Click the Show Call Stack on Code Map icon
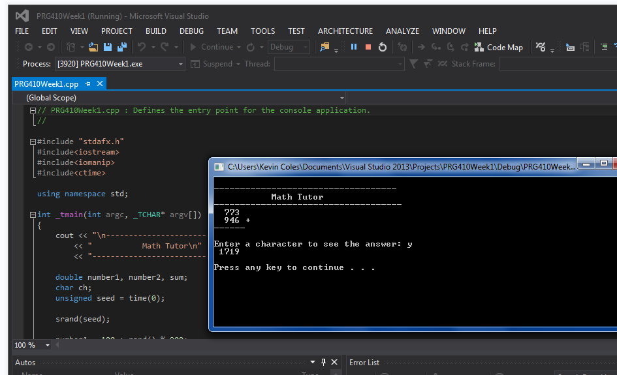 point(570,47)
